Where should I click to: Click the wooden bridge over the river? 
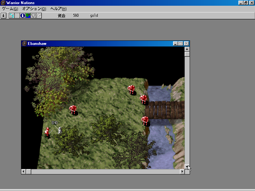(x=164, y=110)
